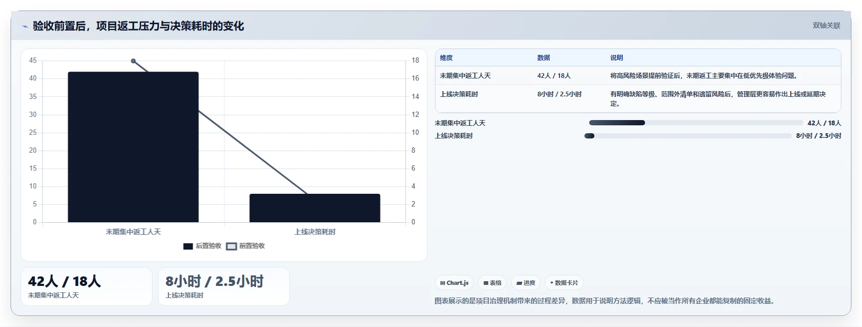Click the short 上线决策耗时 bar
Image resolution: width=862 pixels, height=327 pixels.
click(x=315, y=208)
